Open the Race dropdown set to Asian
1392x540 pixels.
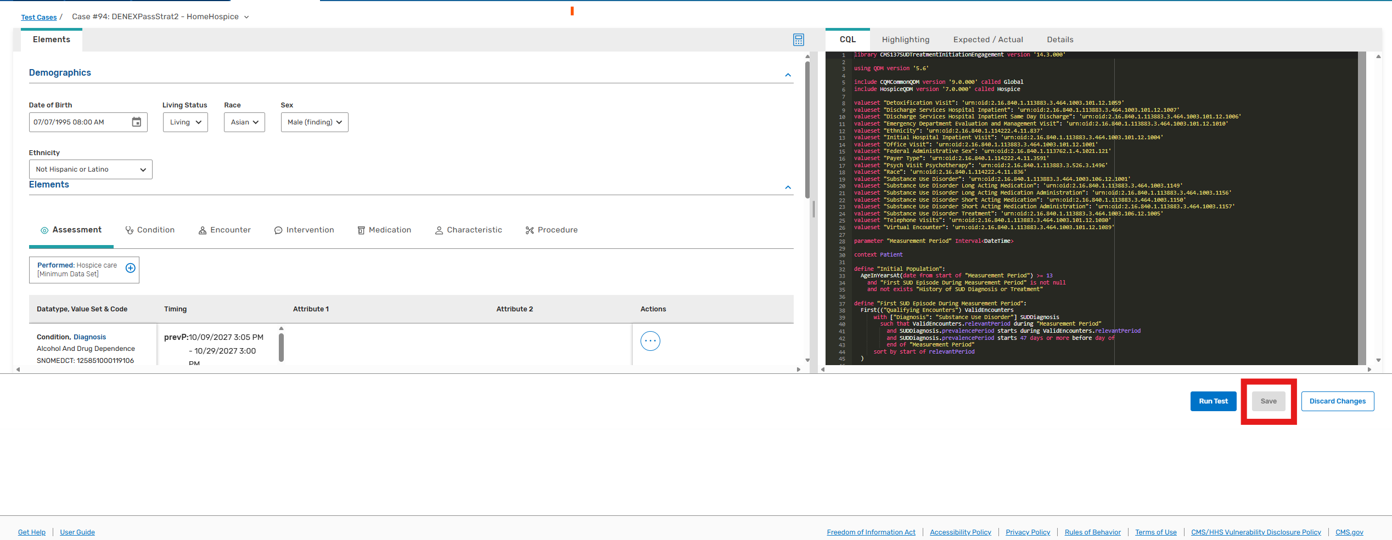pos(244,122)
